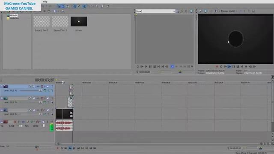This screenshot has height=154, width=274.
Task: Toggle loop playback in the Trimmer
Action: (x=138, y=67)
